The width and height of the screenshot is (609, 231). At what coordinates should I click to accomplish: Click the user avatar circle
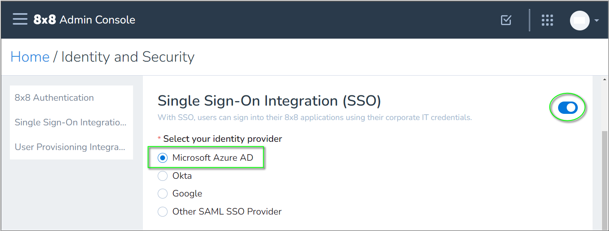(579, 20)
